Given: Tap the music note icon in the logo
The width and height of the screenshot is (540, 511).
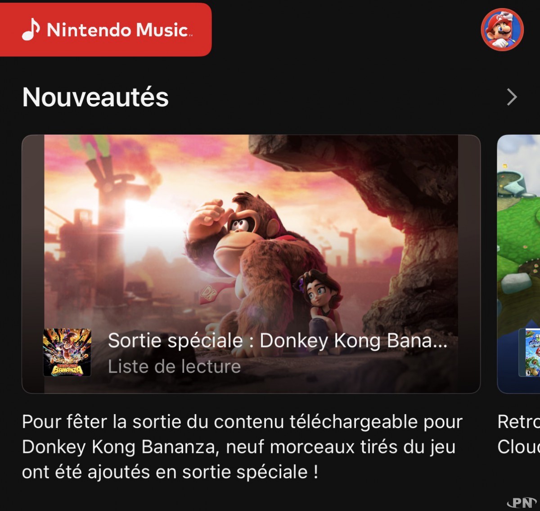Looking at the screenshot, I should click(x=31, y=29).
